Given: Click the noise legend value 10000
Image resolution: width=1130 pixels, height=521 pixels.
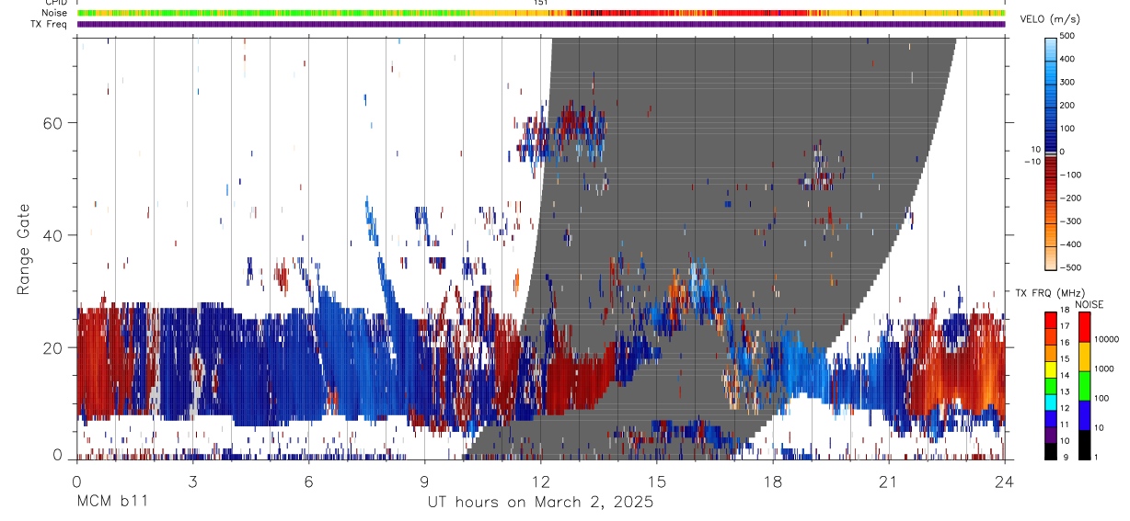Looking at the screenshot, I should click(x=1106, y=339).
